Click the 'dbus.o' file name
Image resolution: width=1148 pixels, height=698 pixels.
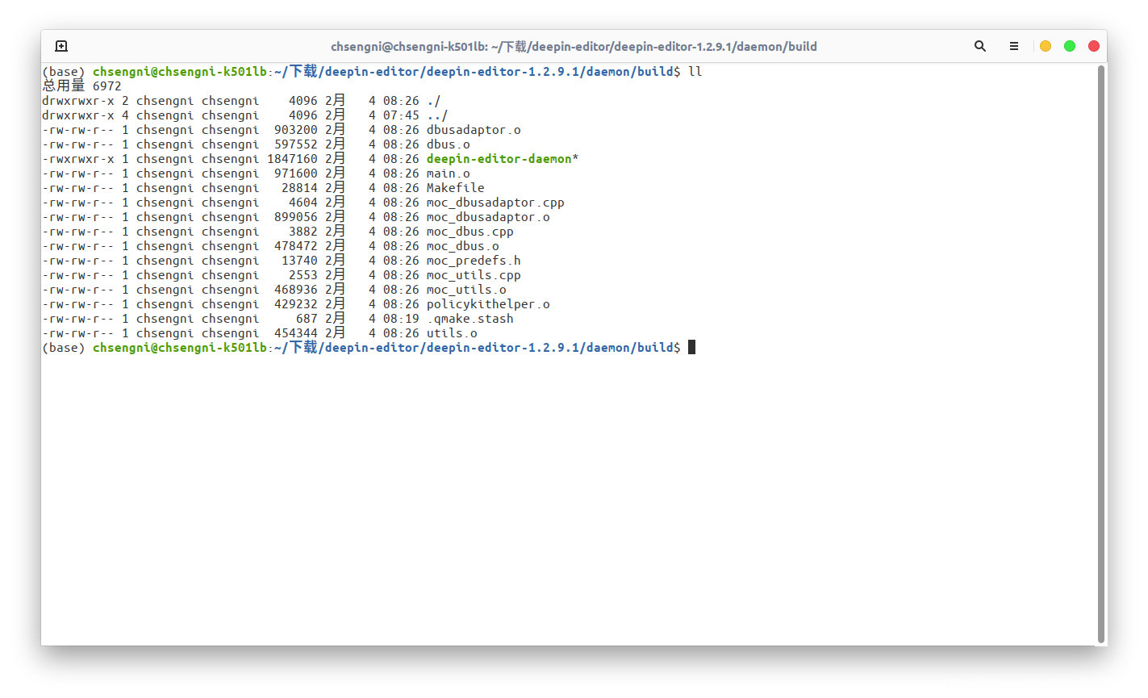pos(449,144)
